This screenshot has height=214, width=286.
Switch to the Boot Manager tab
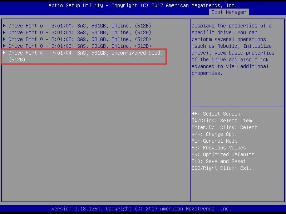[228, 12]
